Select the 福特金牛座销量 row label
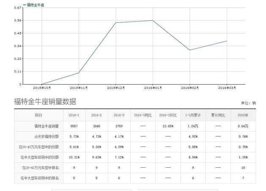 pyautogui.click(x=47, y=126)
